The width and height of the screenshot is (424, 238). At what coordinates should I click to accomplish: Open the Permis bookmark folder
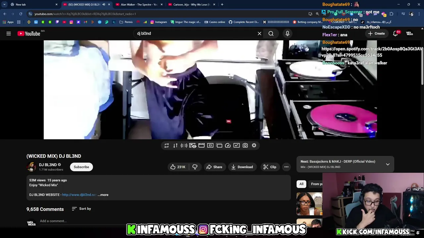coord(126,22)
